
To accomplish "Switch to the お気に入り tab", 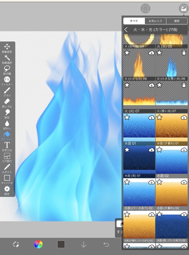I will click(x=156, y=21).
